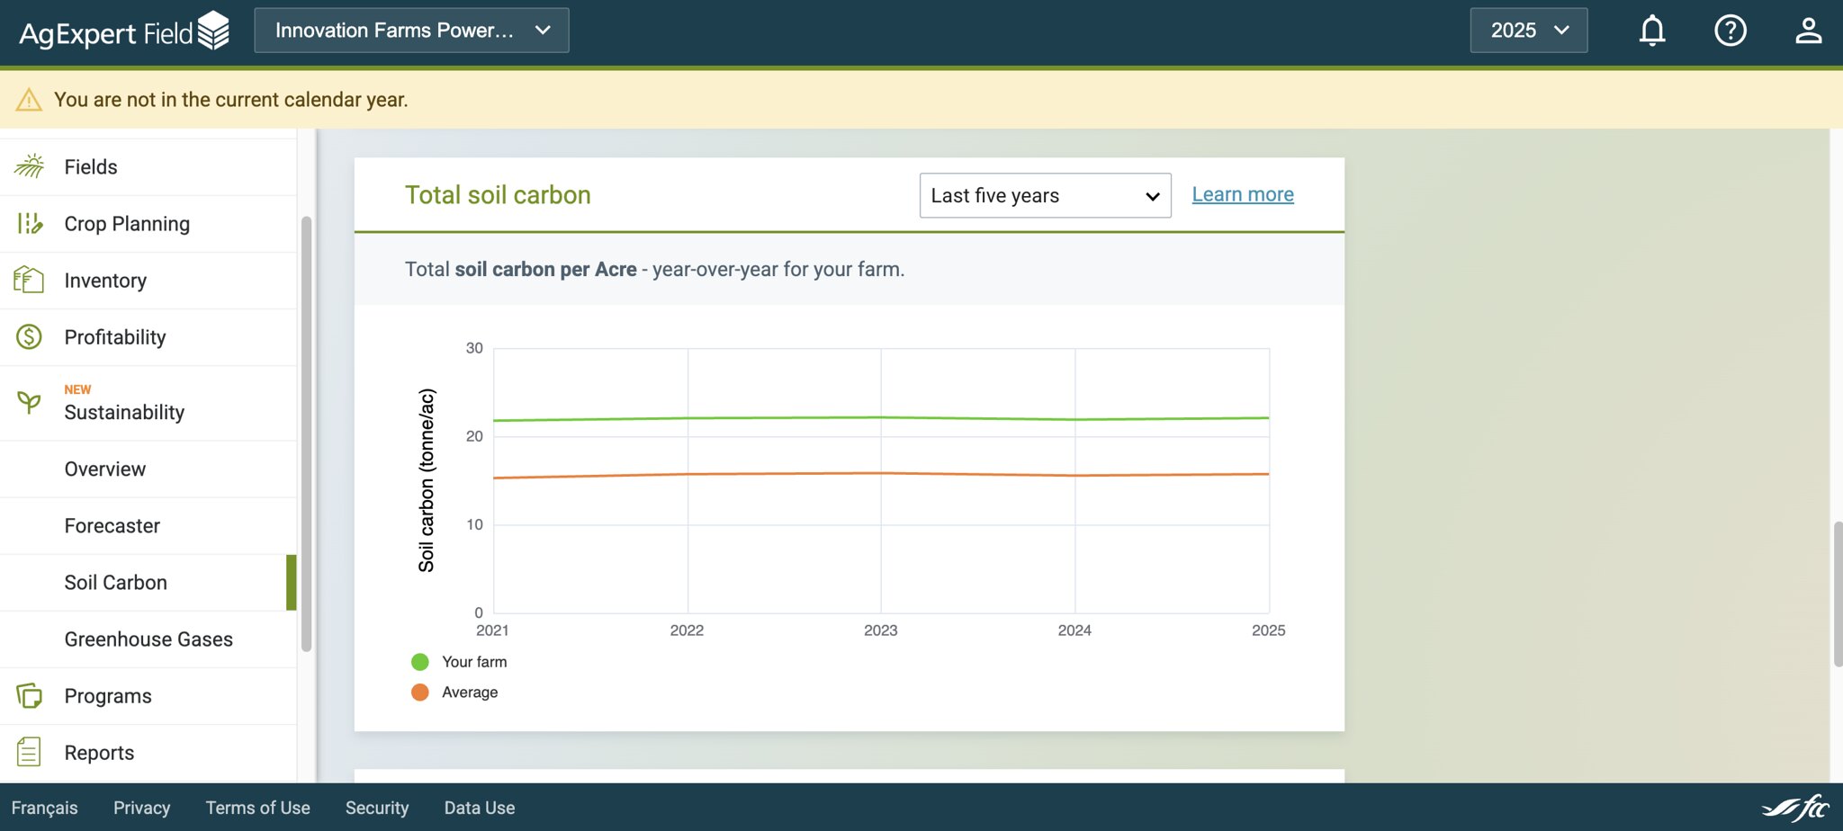Click the orange Average color swatch
Viewport: 1843px width, 831px height.
[419, 692]
